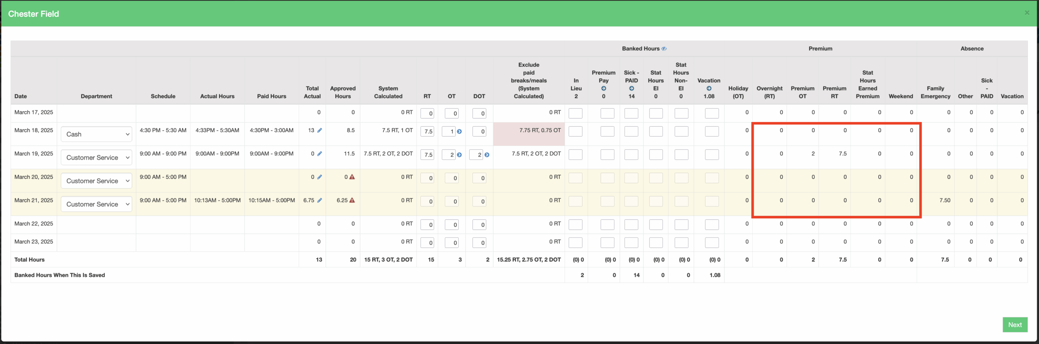This screenshot has height=344, width=1039.
Task: Click warning triangle next to March 21 Approved Hours
Action: (x=352, y=200)
